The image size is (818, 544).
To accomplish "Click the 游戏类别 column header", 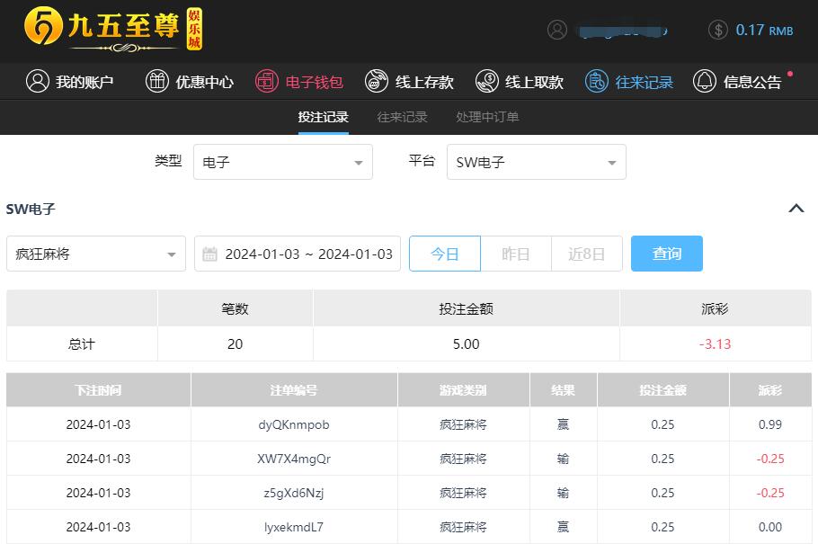I will (x=463, y=390).
